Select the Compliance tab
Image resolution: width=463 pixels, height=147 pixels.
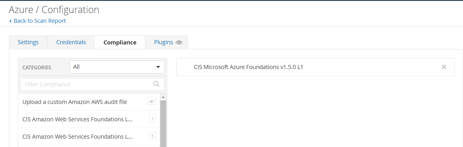120,42
